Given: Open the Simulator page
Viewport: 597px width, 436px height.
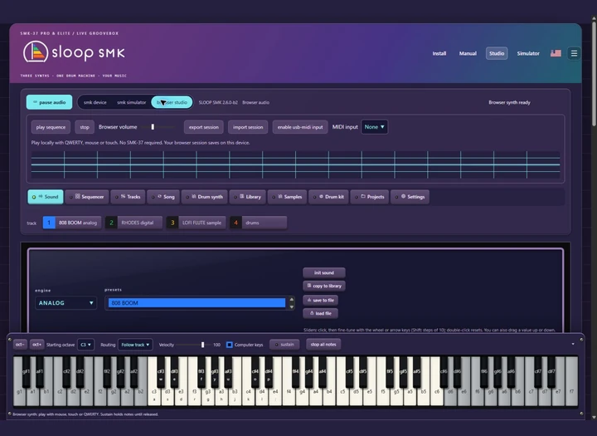Looking at the screenshot, I should click(528, 53).
